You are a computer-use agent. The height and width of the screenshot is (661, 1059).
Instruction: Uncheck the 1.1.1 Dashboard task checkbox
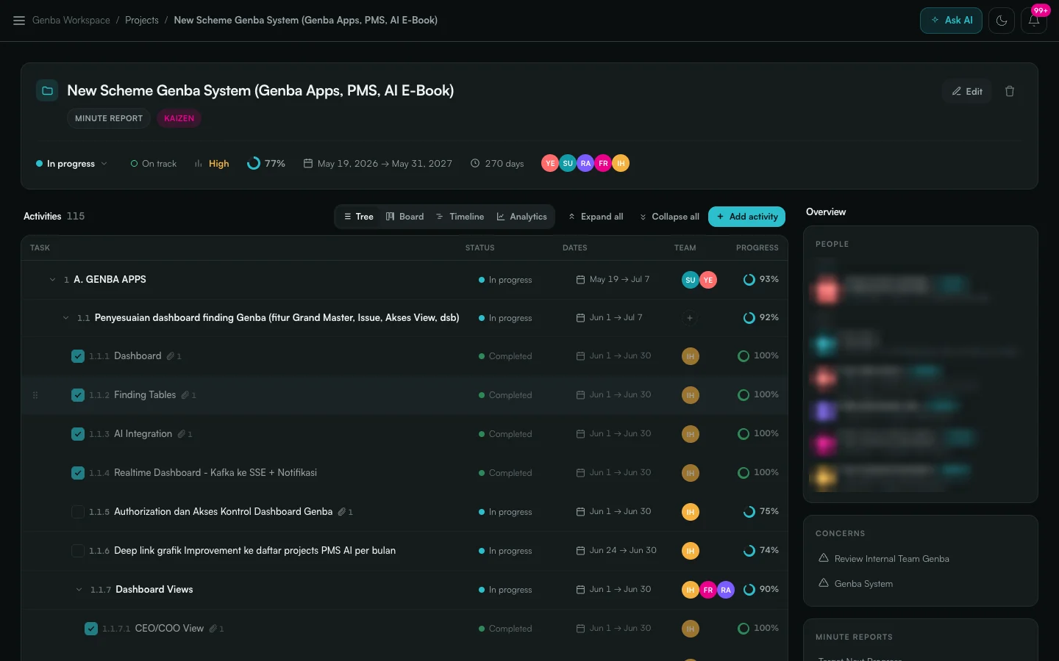78,356
